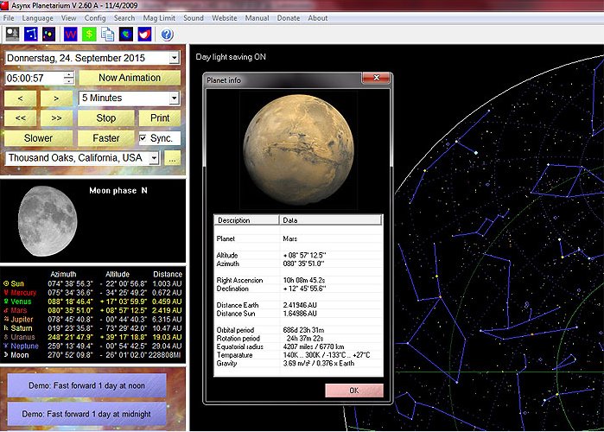Screen dimensions: 604x432
Task: Toggle the Sync. checkbox
Action: pos(143,138)
